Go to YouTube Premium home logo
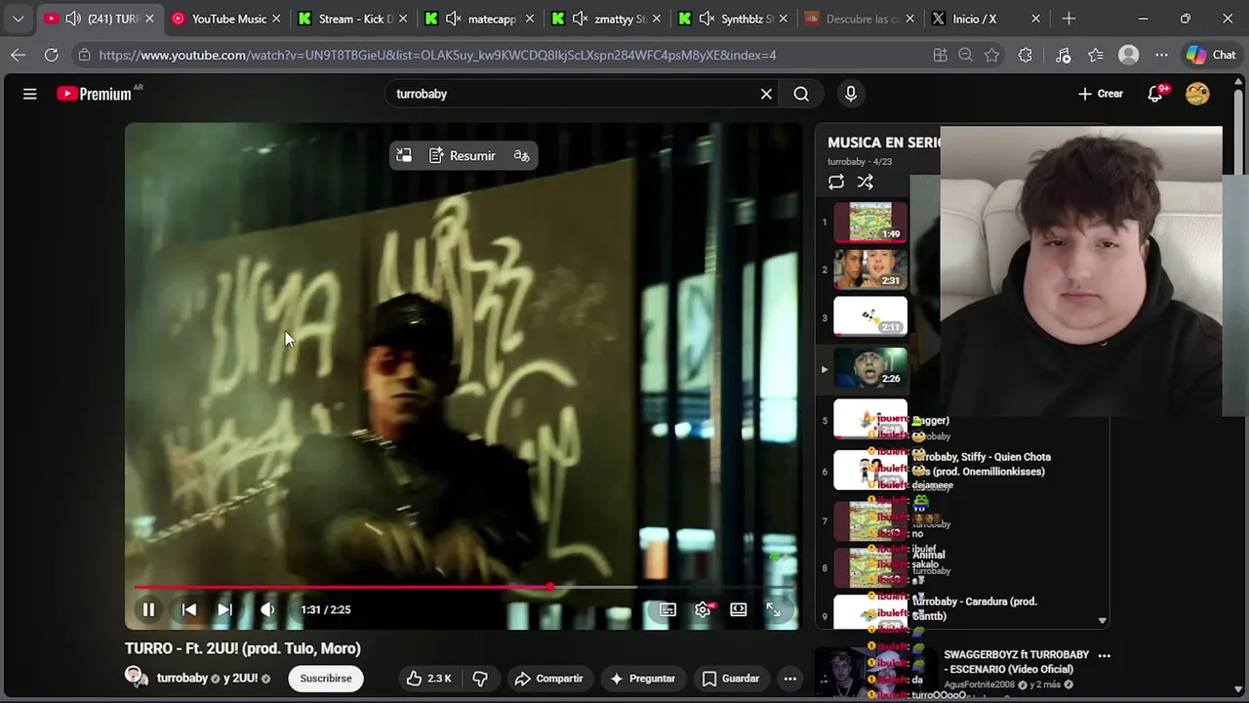This screenshot has height=703, width=1249. [94, 94]
